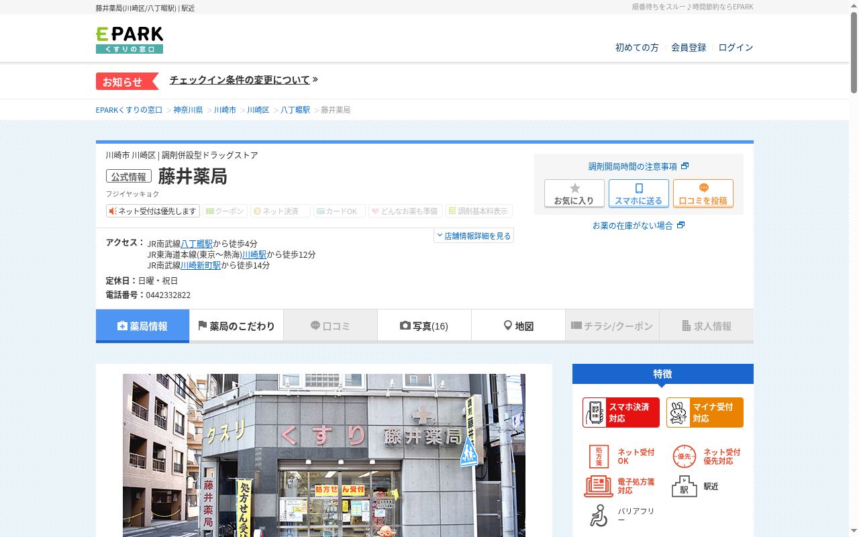This screenshot has height=537, width=859.
Task: Add pharmacy to お気に入り
Action: [574, 193]
